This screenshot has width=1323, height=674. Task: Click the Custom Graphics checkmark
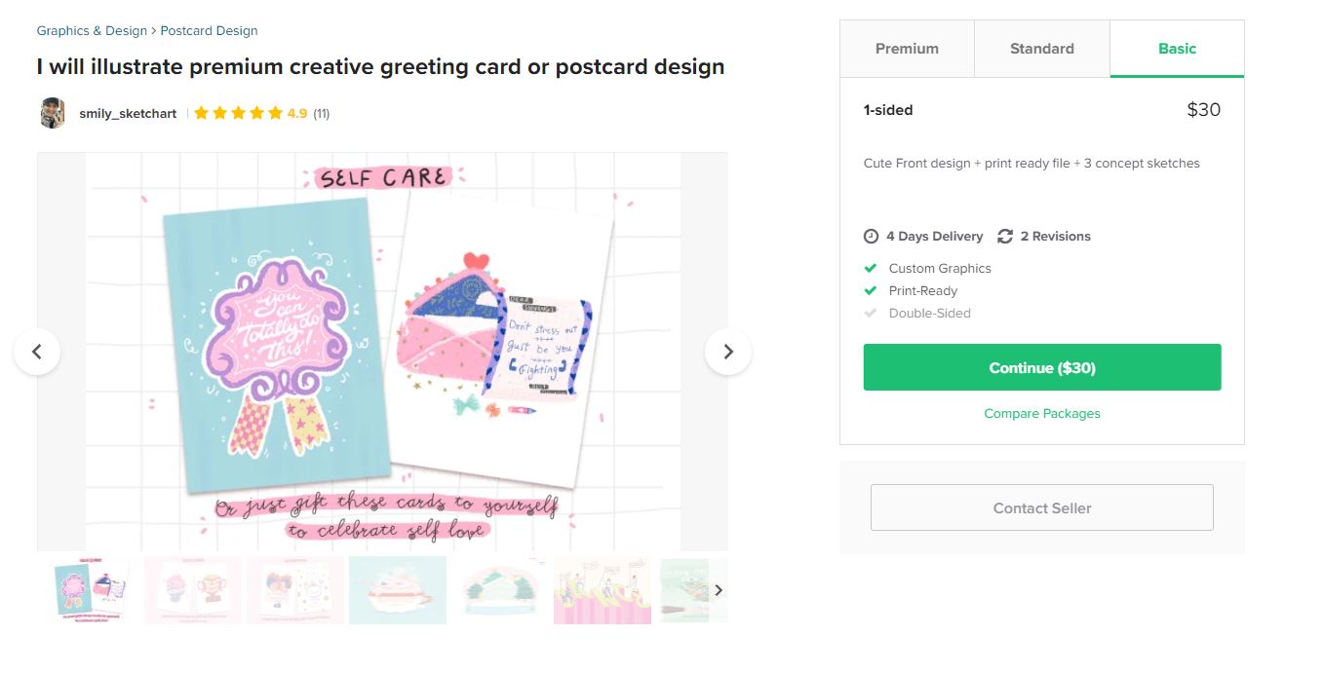(x=871, y=269)
